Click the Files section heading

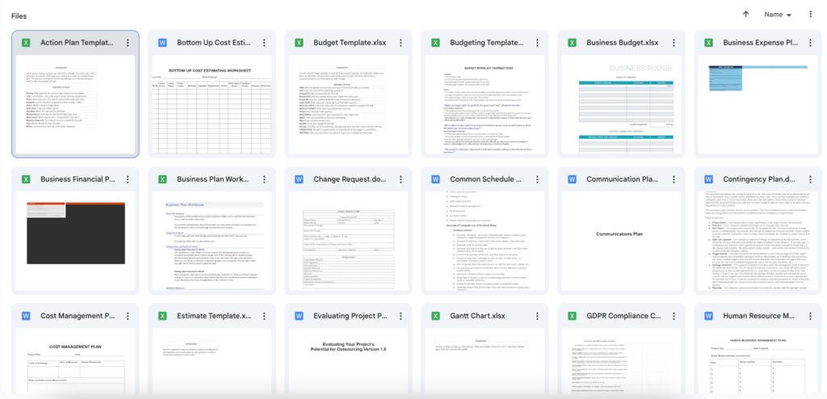click(19, 16)
